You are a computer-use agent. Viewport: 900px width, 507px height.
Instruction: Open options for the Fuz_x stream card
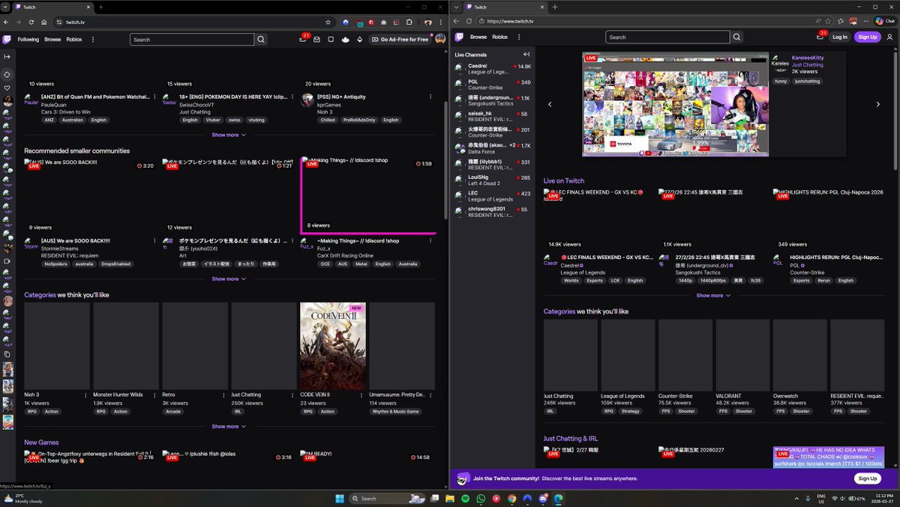click(x=430, y=240)
